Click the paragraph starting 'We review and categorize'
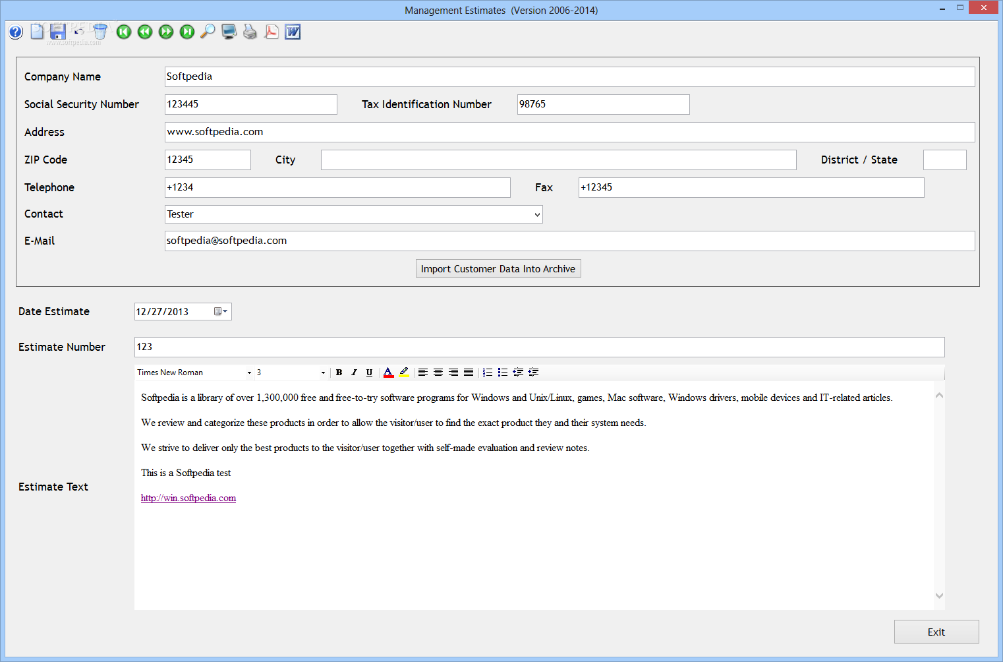Screen dimensions: 1003x662 point(393,423)
